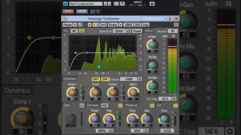Image resolution: width=241 pixels, height=135 pixels.
Task: Open Spectrum Presets button
Action: [137, 31]
